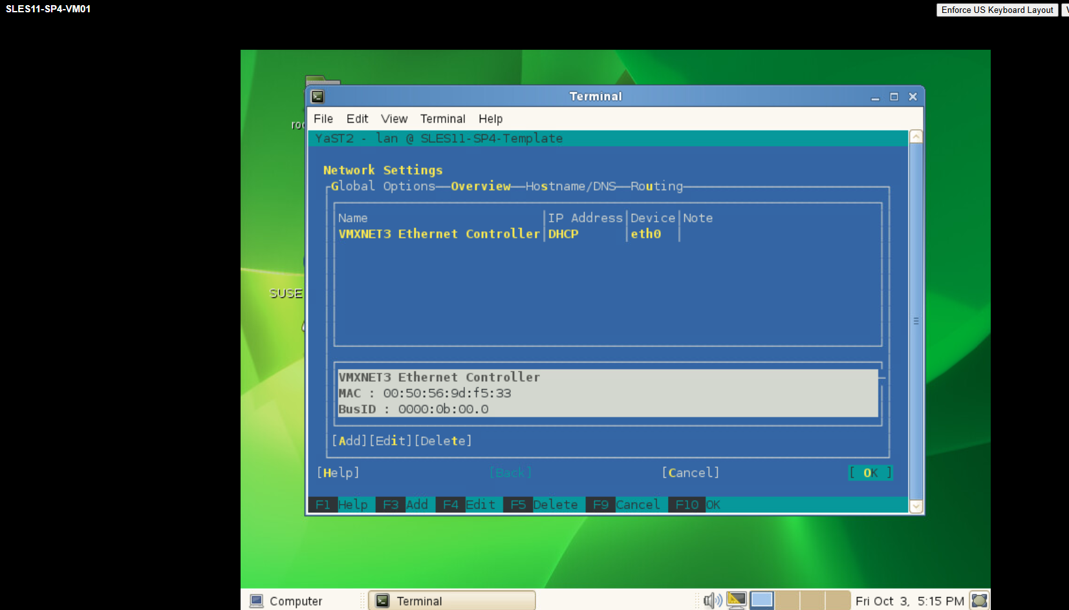Viewport: 1069px width, 610px height.
Task: Confirm with the [OK] button
Action: [870, 473]
